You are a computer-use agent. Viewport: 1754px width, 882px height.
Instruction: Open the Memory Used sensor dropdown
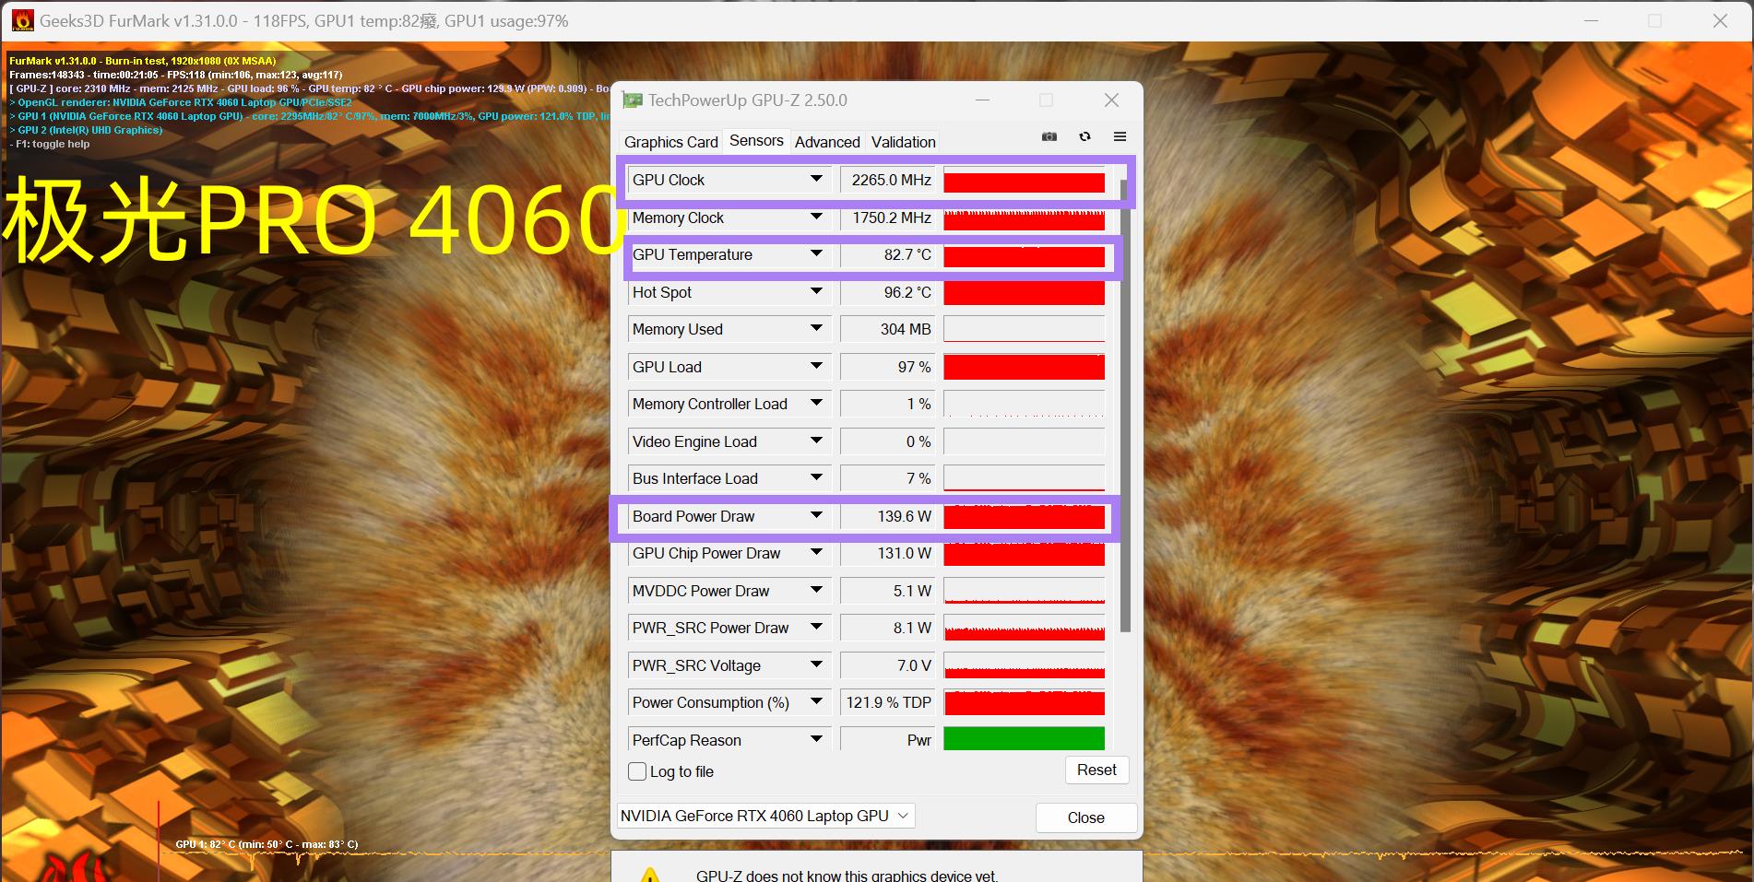[x=816, y=329]
